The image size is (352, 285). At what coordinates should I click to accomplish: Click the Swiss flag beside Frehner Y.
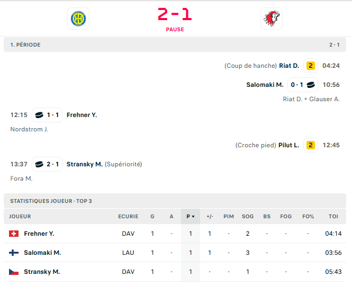(x=14, y=234)
